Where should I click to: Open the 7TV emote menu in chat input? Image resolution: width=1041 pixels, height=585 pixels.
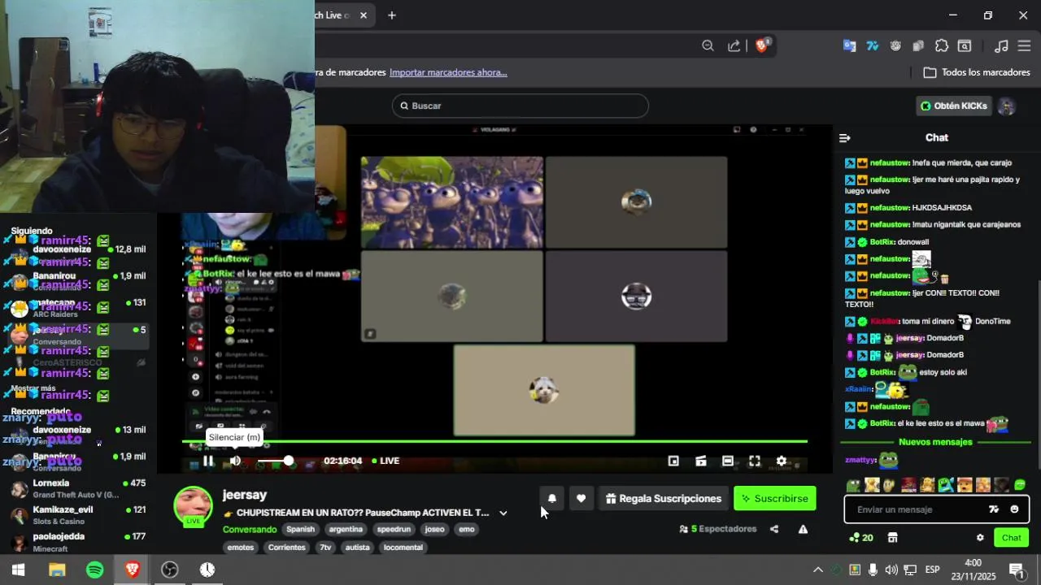[x=993, y=509]
